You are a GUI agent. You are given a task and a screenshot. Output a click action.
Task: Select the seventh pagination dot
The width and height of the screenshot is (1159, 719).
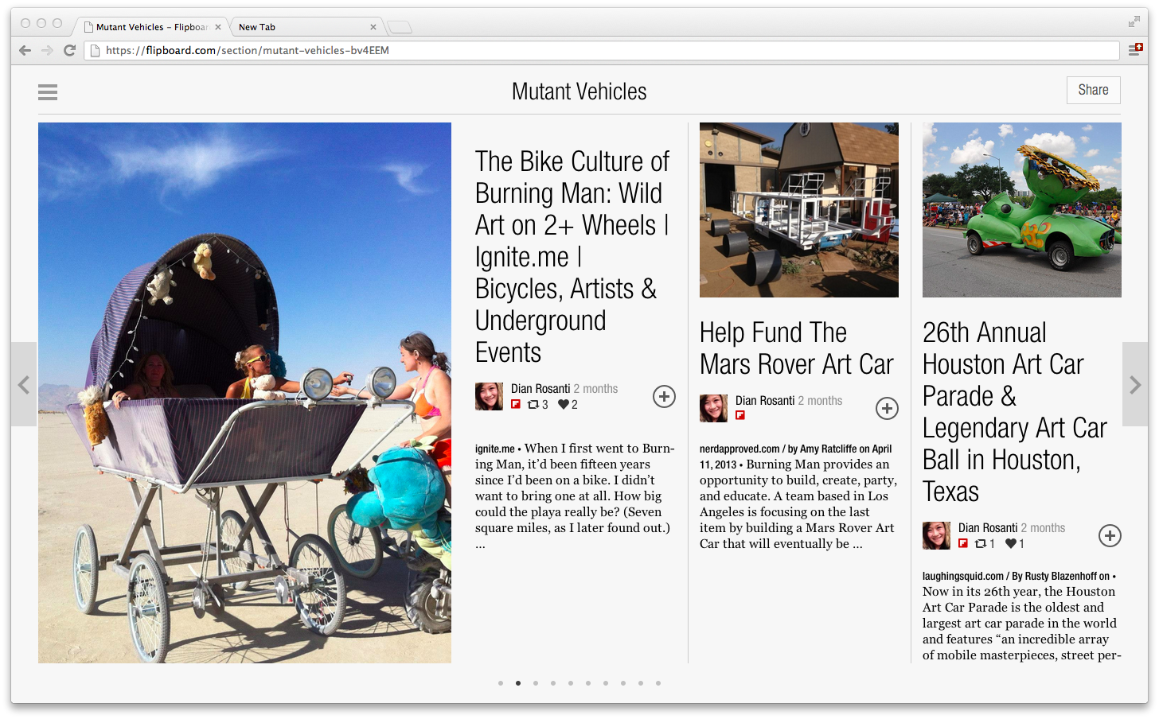(x=606, y=683)
